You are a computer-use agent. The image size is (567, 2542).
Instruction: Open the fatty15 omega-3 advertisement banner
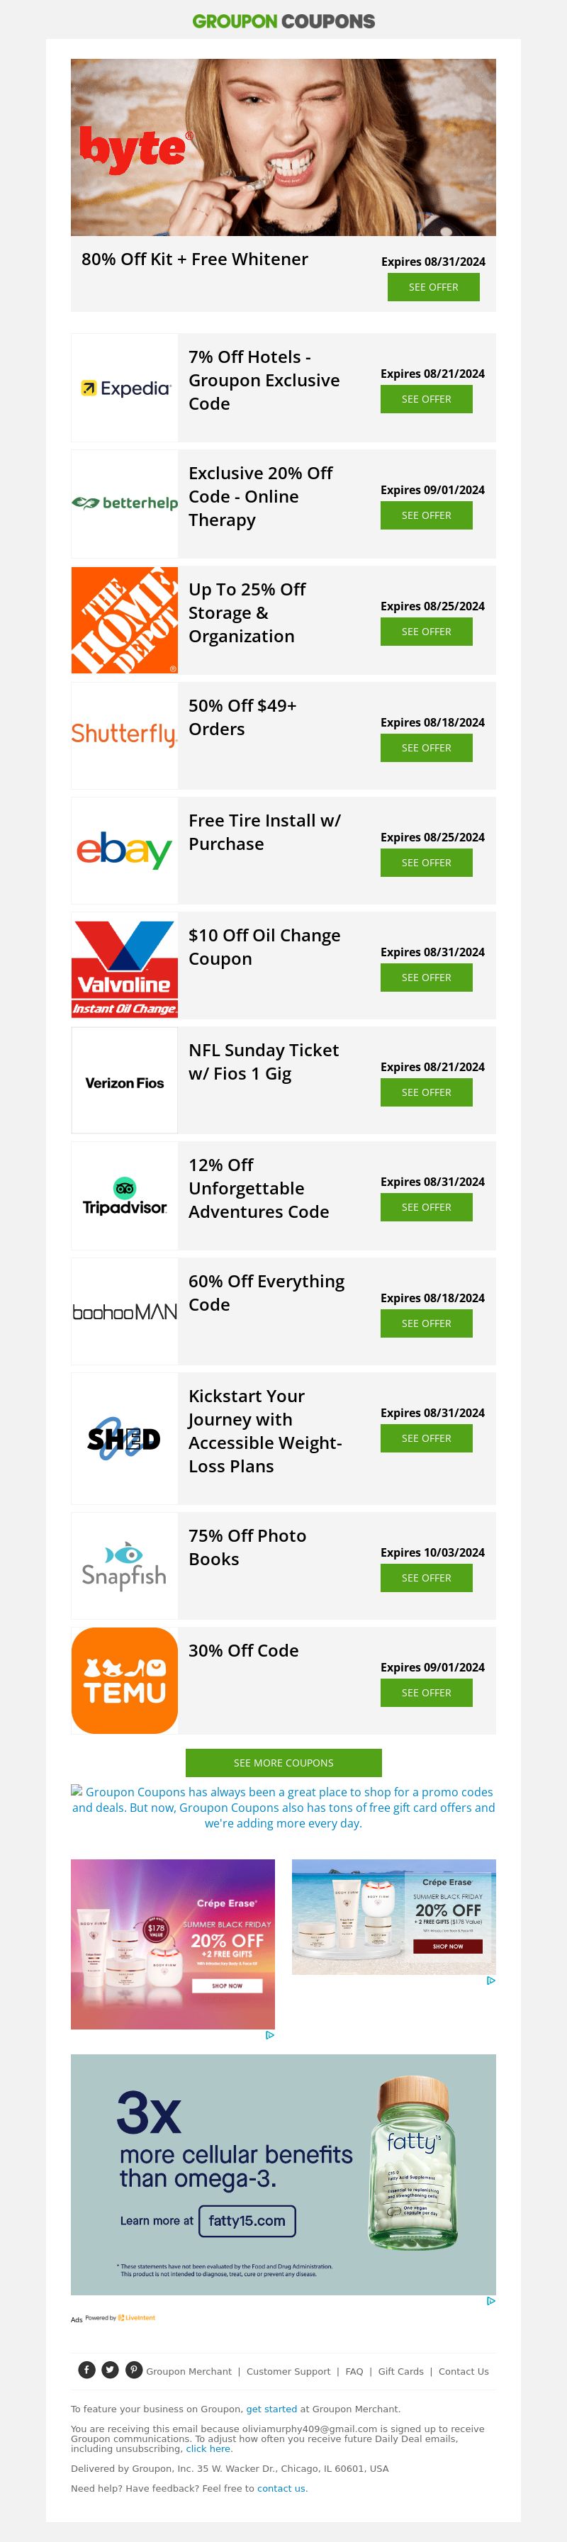283,2174
